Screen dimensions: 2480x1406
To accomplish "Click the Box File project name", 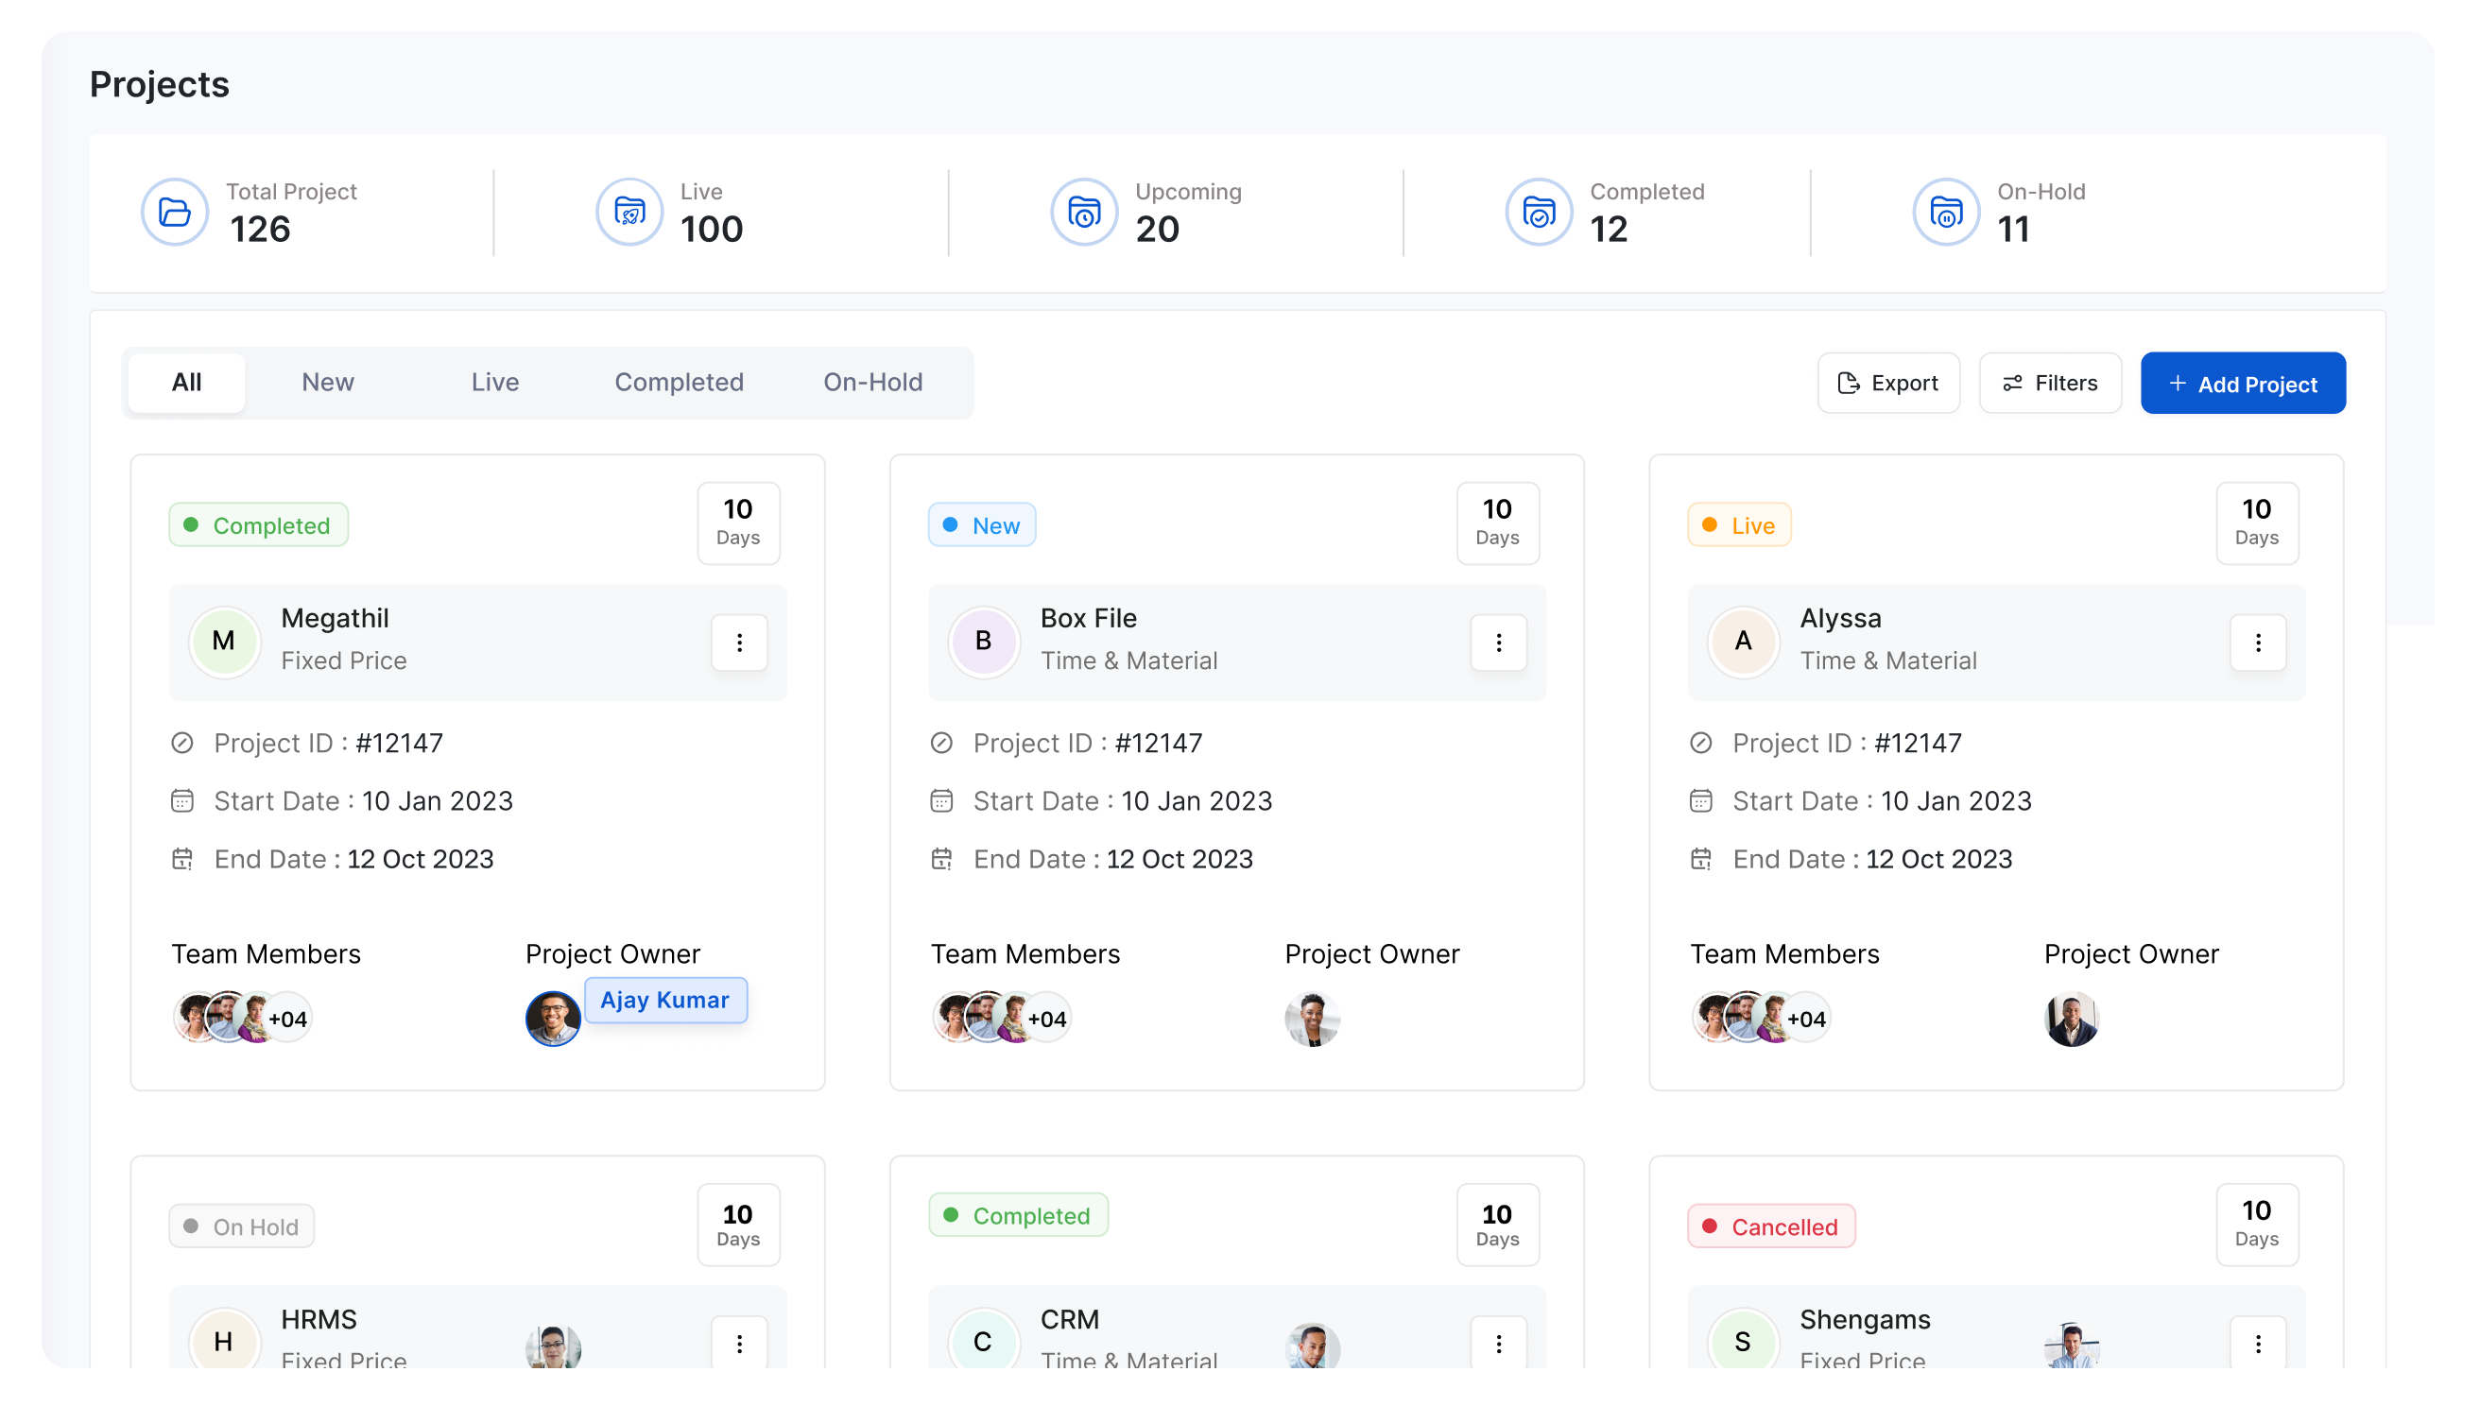I will [1088, 618].
